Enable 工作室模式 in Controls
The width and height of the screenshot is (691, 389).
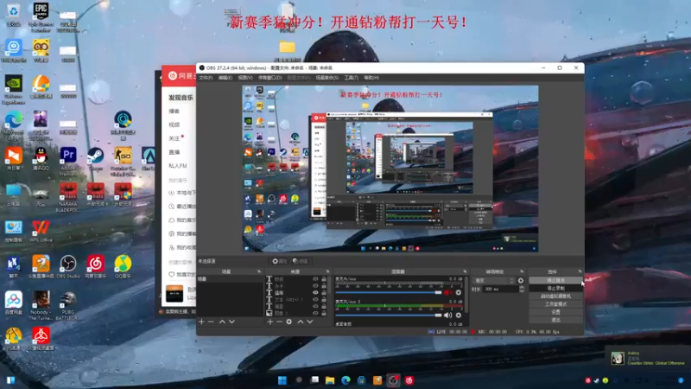click(x=555, y=304)
